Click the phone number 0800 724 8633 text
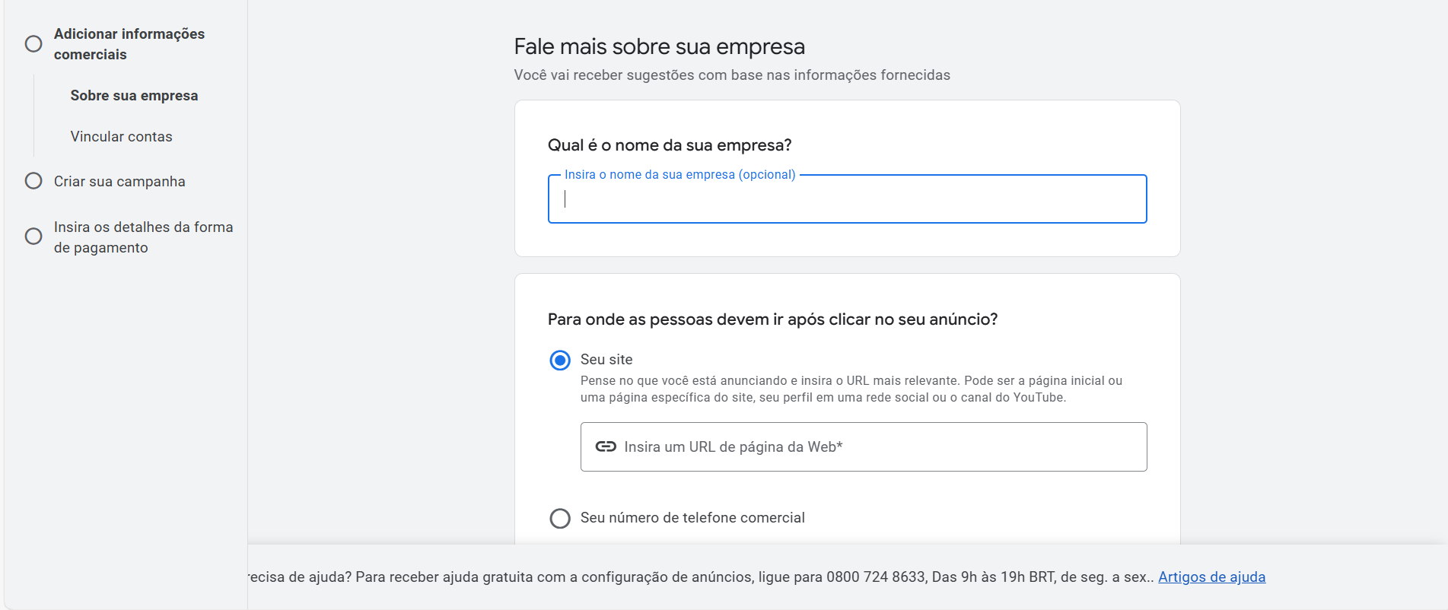 click(874, 577)
